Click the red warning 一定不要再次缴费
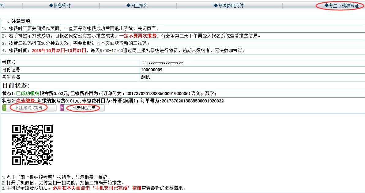This screenshot has height=193, width=365. (138, 36)
